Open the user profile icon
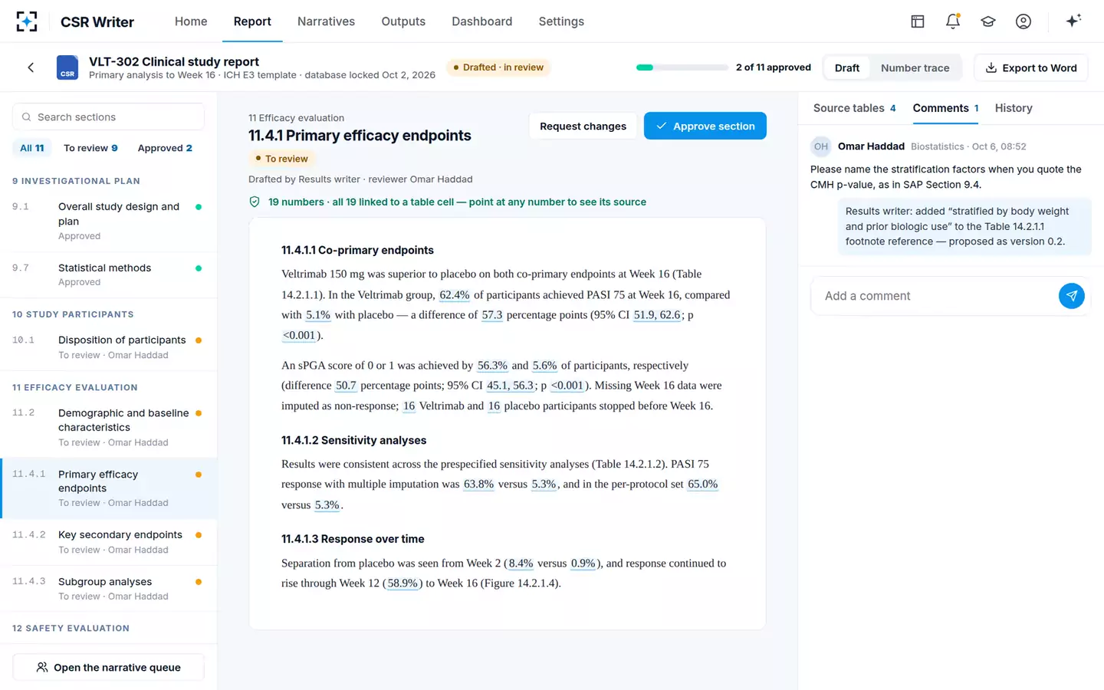Image resolution: width=1104 pixels, height=690 pixels. tap(1024, 21)
